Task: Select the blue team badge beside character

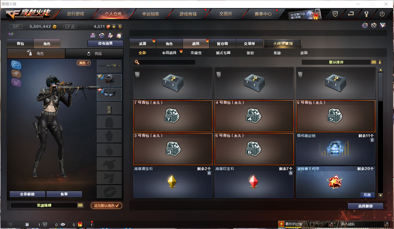Action: coord(16,65)
